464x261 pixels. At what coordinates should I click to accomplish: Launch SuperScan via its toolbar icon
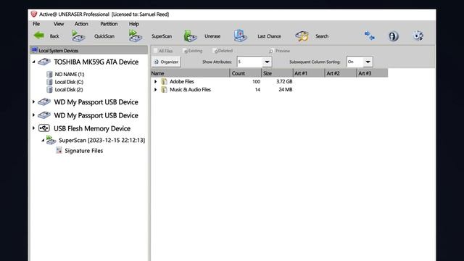point(136,36)
